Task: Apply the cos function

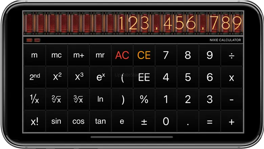Action: click(79, 121)
